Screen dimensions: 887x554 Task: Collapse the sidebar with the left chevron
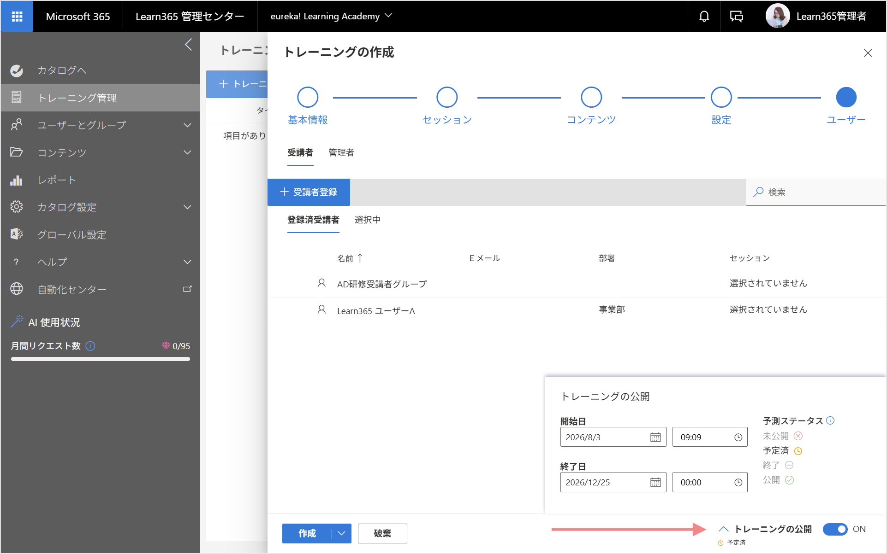(x=188, y=45)
